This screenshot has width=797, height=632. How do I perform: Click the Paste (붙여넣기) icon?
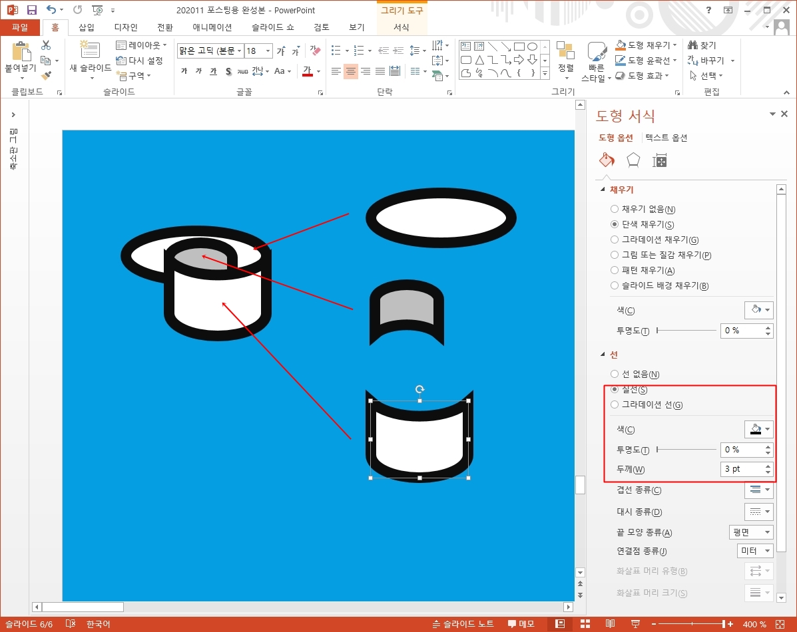pos(21,52)
